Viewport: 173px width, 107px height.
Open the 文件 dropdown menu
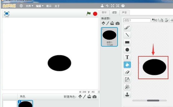[29, 6]
